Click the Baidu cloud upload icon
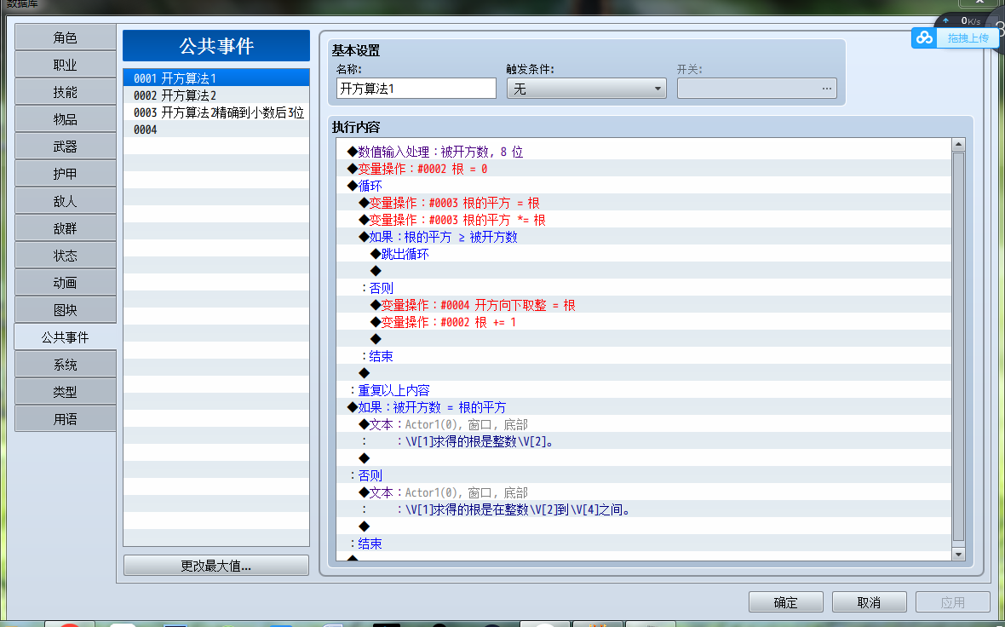 click(x=924, y=37)
